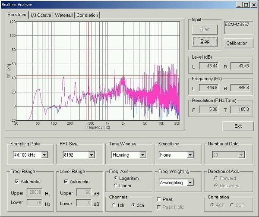
Task: Toggle Automatic checkbox in Freq. Range
Action: point(17,182)
